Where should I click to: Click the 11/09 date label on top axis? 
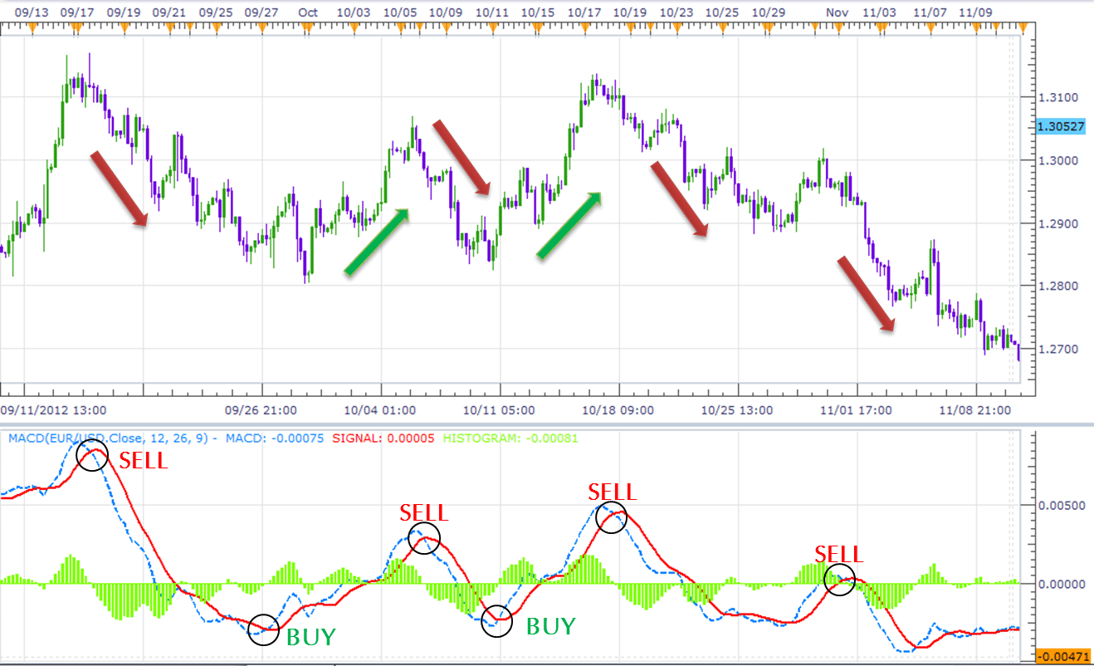975,12
